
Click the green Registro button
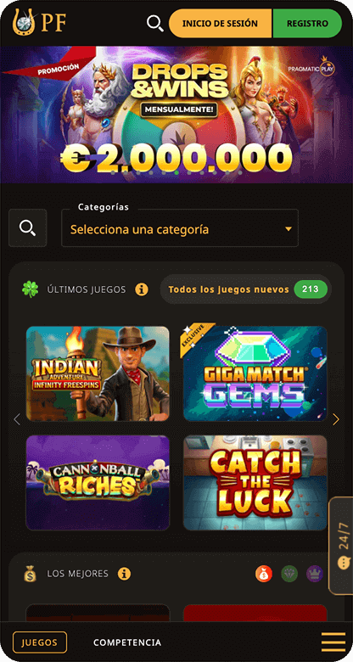point(307,23)
